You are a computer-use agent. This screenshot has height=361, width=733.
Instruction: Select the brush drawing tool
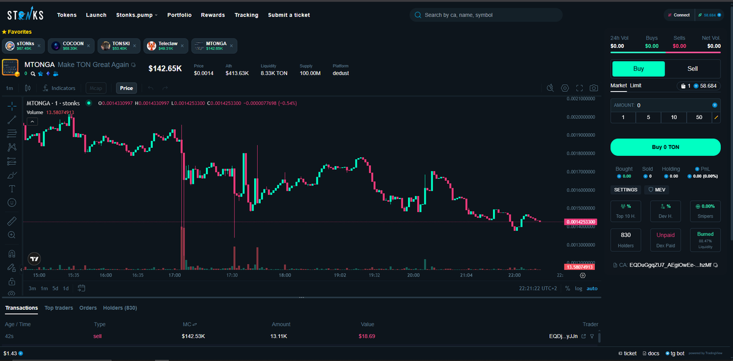12,175
